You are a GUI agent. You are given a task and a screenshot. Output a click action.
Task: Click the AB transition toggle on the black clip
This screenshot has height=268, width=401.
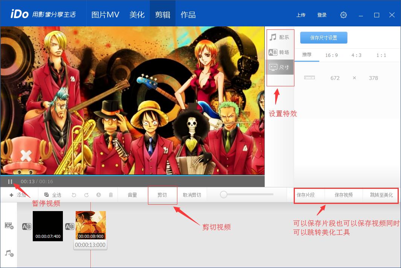pyautogui.click(x=26, y=226)
